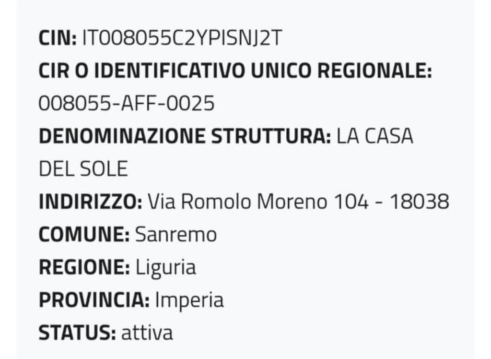Select the region value Liguria

[166, 267]
